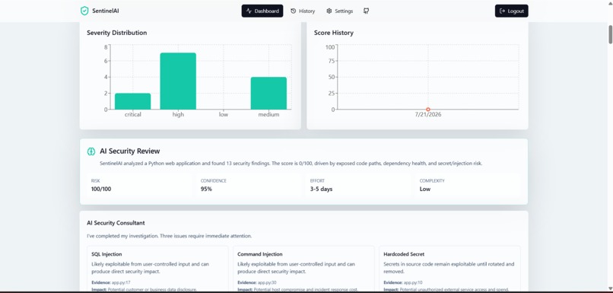Go to the Settings tab

click(339, 11)
